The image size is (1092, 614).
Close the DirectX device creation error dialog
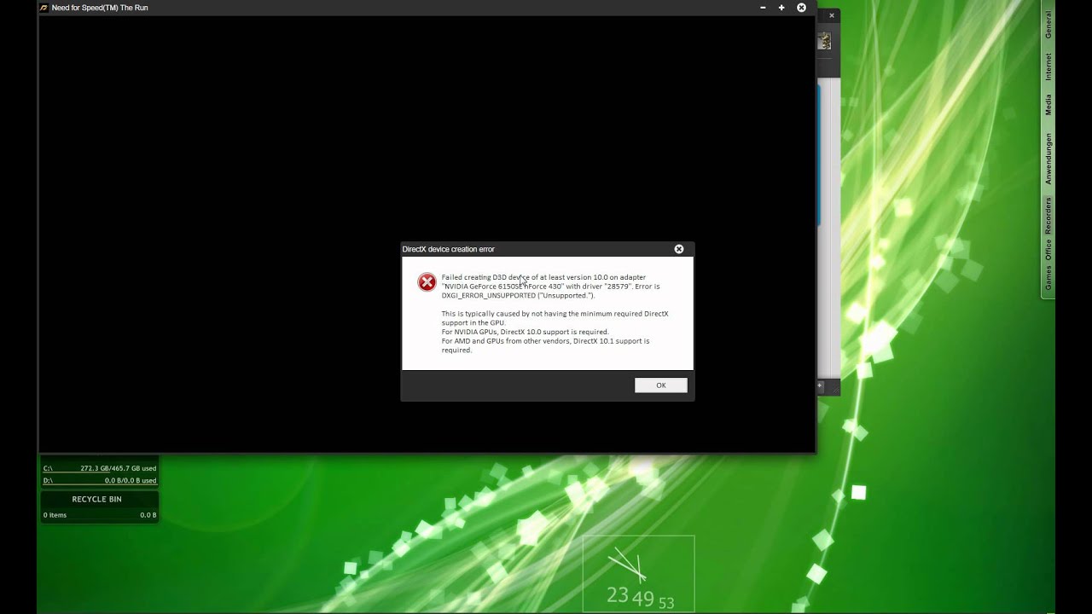pos(679,249)
